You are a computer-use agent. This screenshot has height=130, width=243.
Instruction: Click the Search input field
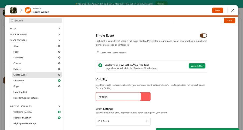tap(35, 20)
